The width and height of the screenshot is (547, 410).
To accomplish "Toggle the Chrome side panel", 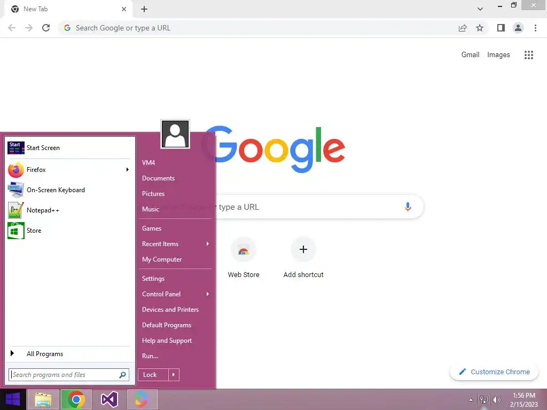I will point(501,28).
